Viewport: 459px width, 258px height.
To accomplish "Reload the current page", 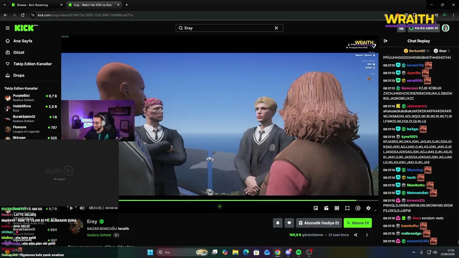I will (23, 15).
